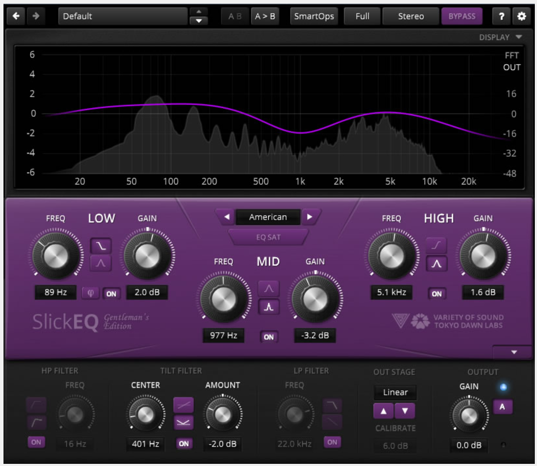Open the Default preset dropdown
Screen dimensions: 537x466
[x=123, y=17]
